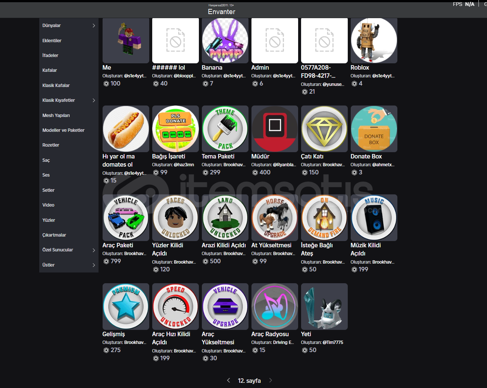Open the Banana bunny icon item
Image resolution: width=487 pixels, height=388 pixels.
point(225,40)
